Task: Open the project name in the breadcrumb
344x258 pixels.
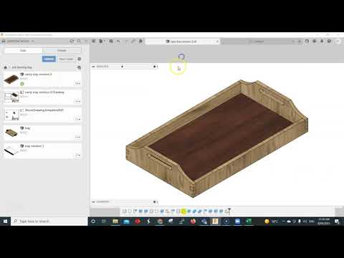Action: pos(21,67)
